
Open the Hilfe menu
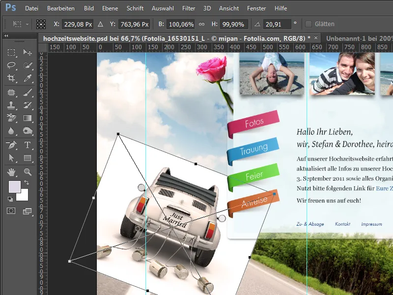(x=281, y=8)
